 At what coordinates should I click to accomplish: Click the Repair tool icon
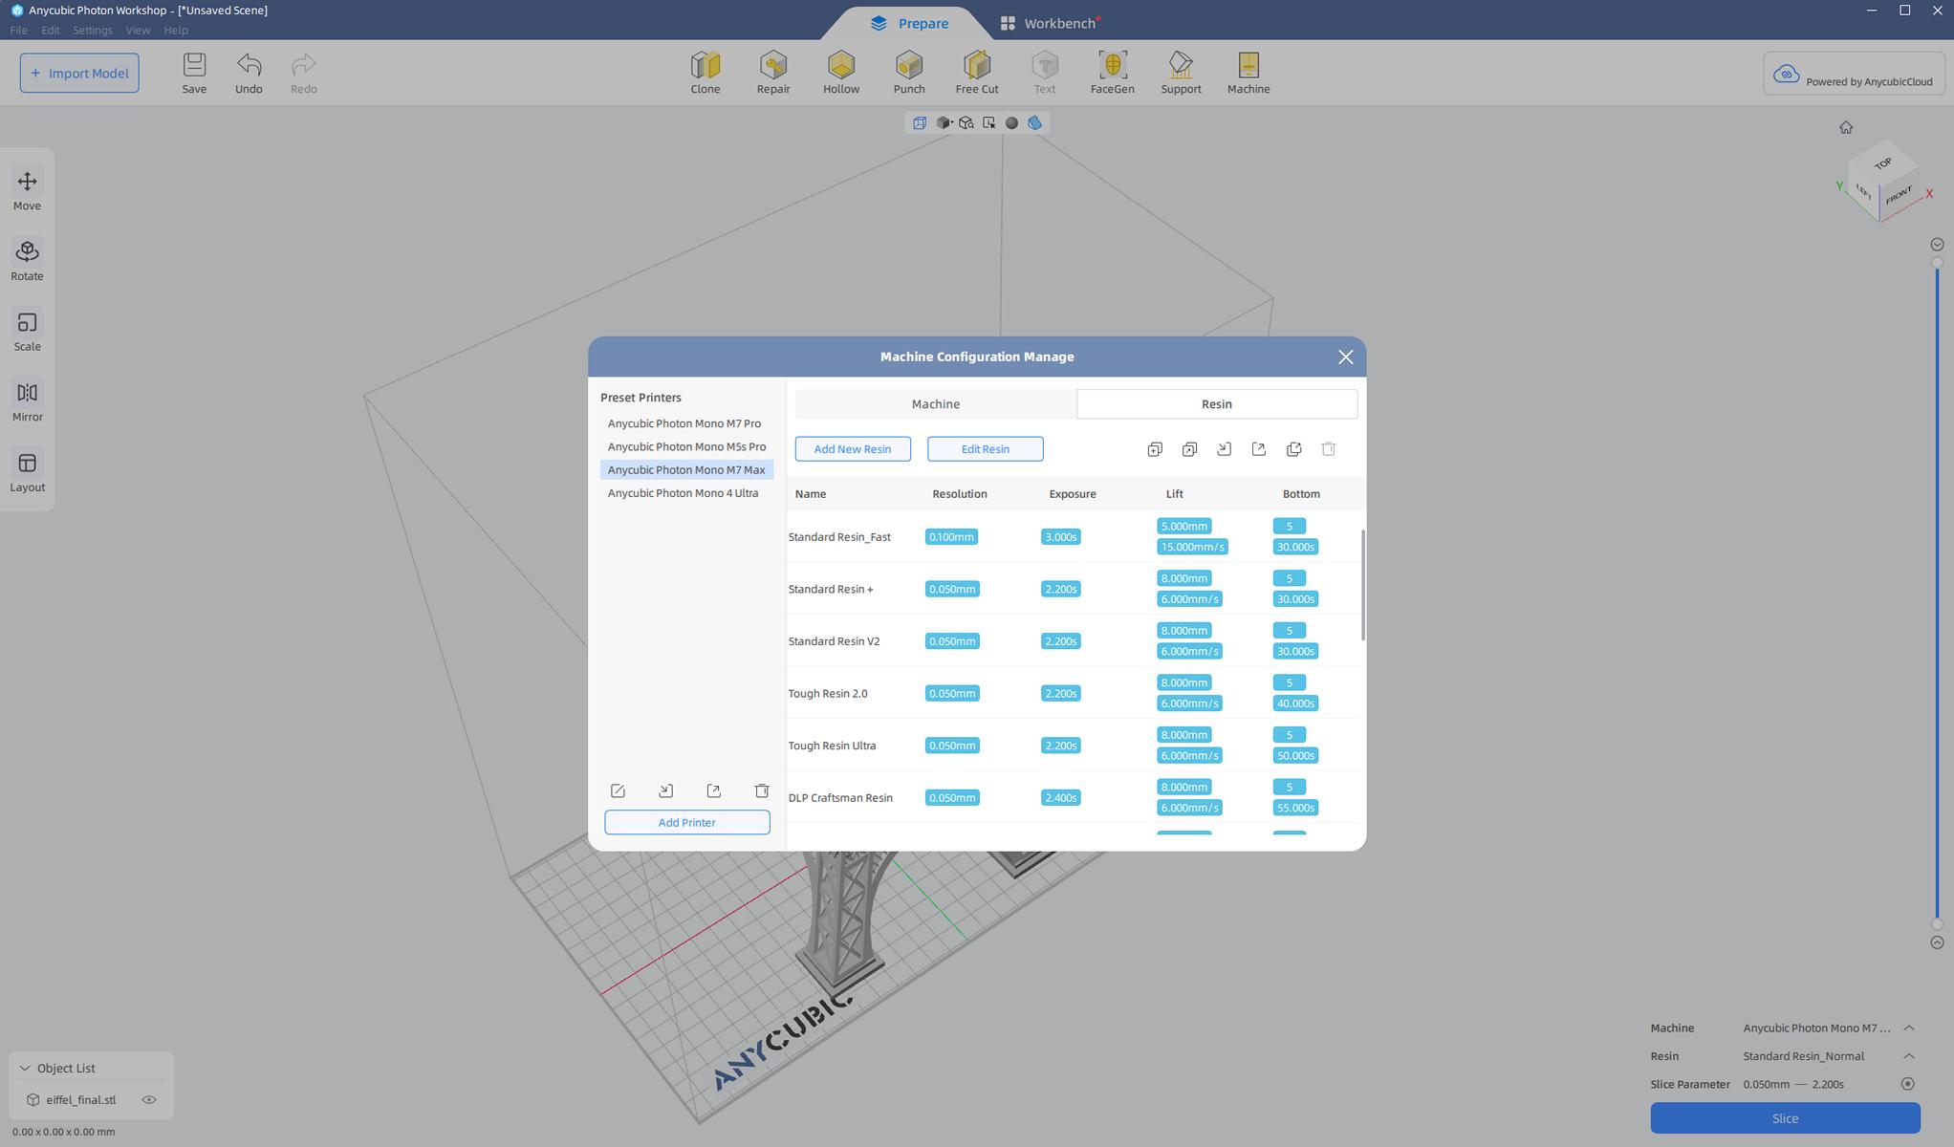click(772, 73)
